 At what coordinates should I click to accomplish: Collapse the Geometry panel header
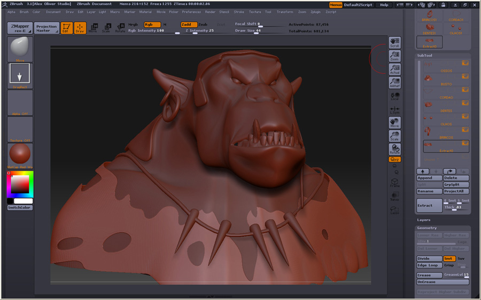pyautogui.click(x=427, y=228)
